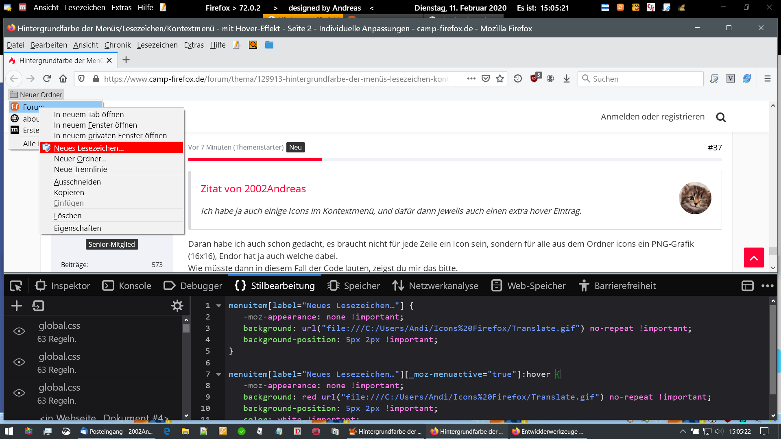Click the reload page icon
This screenshot has width=781, height=439.
pyautogui.click(x=47, y=78)
